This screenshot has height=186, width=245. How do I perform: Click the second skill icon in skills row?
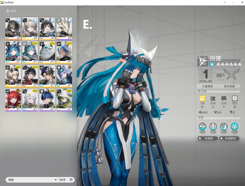coord(213,127)
